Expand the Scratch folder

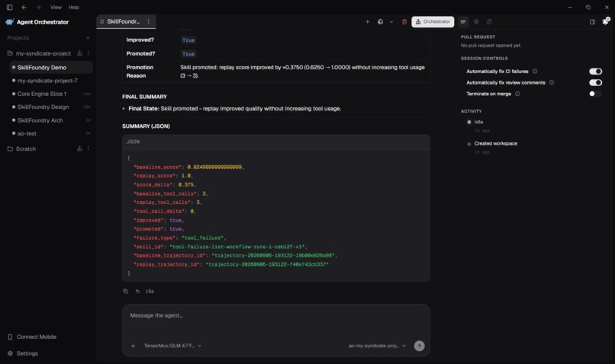click(10, 148)
